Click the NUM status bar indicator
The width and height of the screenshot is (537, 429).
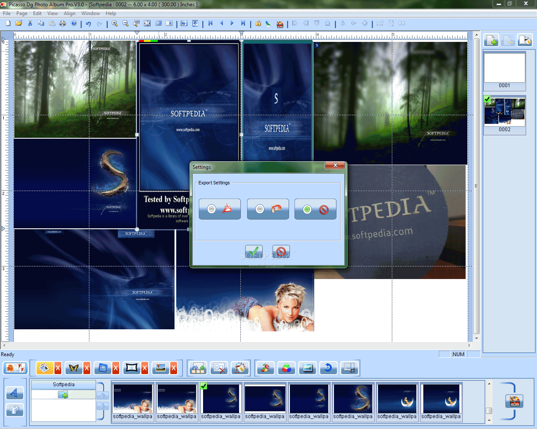tap(459, 354)
